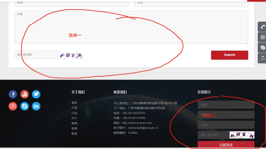The width and height of the screenshot is (266, 149).
Task: Open the Facebook social icon
Action: point(13,94)
